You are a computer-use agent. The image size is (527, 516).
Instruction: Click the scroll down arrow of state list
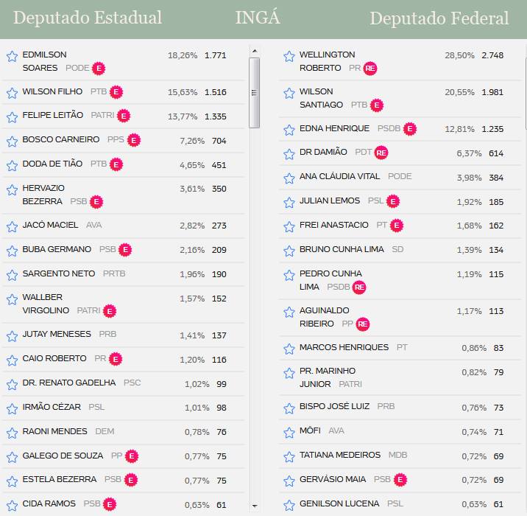point(255,506)
